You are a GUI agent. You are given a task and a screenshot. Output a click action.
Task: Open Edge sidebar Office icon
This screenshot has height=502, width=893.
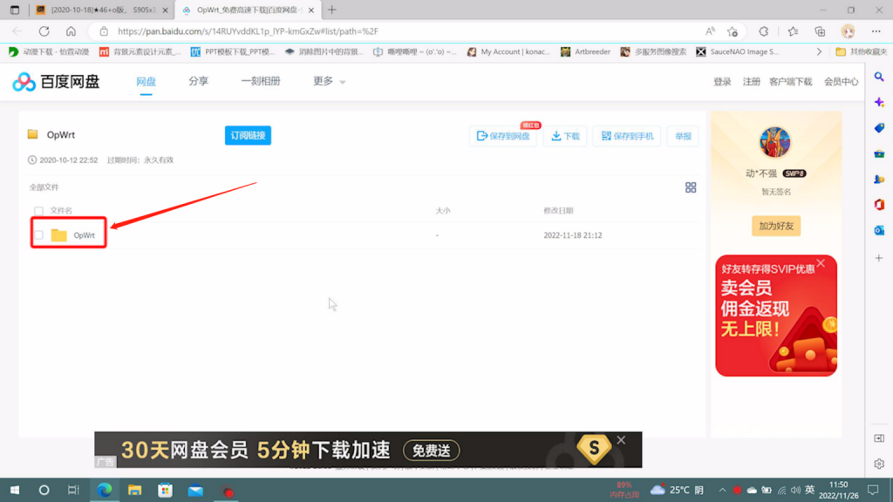click(x=879, y=205)
